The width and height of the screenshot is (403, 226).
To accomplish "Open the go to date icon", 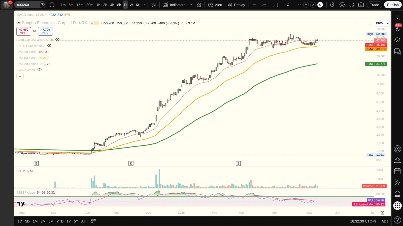I will pyautogui.click(x=93, y=221).
